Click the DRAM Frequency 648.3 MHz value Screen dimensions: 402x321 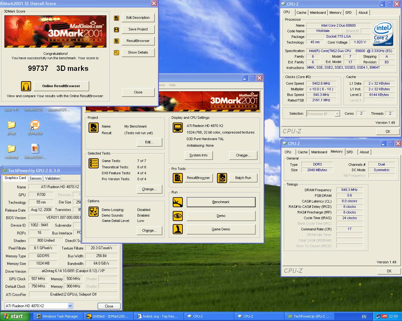tap(350, 190)
